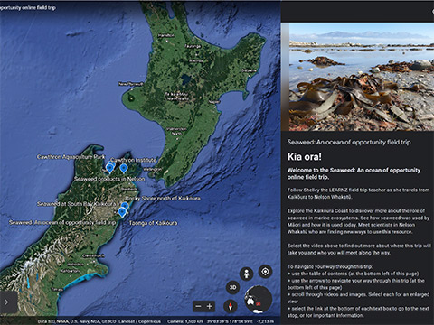The width and height of the screenshot is (434, 325).
Task: Click 'Select the video above' paragraph
Action: click(x=359, y=249)
